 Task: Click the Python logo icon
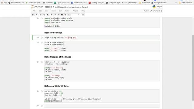tap(154, 7)
